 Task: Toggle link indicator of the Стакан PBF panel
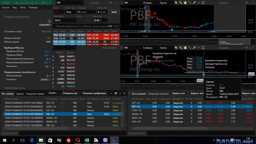[x=54, y=3]
